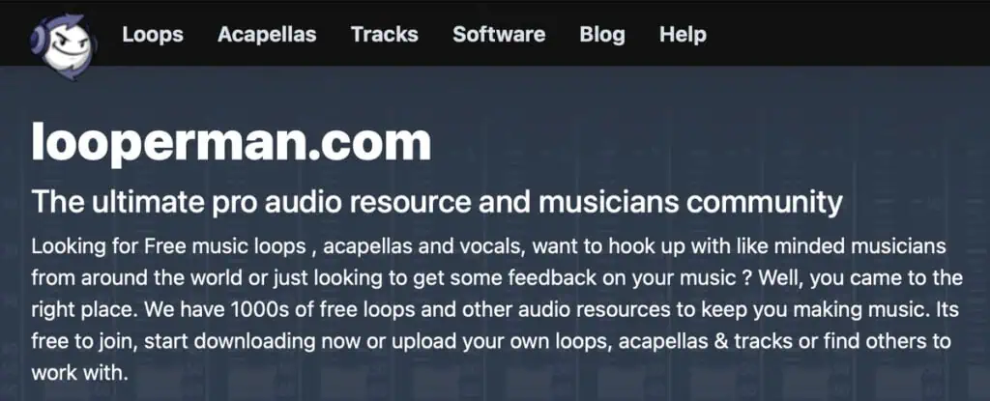The image size is (990, 401).
Task: Click the looperman.com main heading
Action: [x=231, y=143]
